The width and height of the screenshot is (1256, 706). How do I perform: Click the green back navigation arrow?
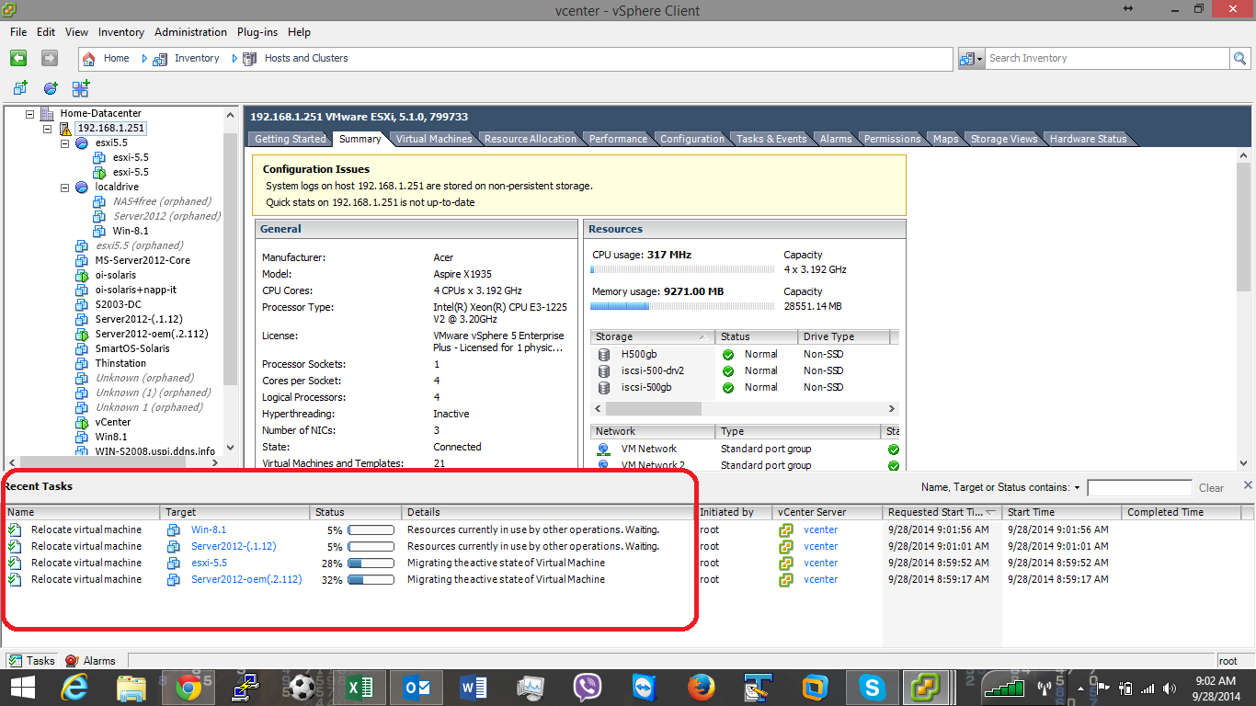(x=18, y=58)
